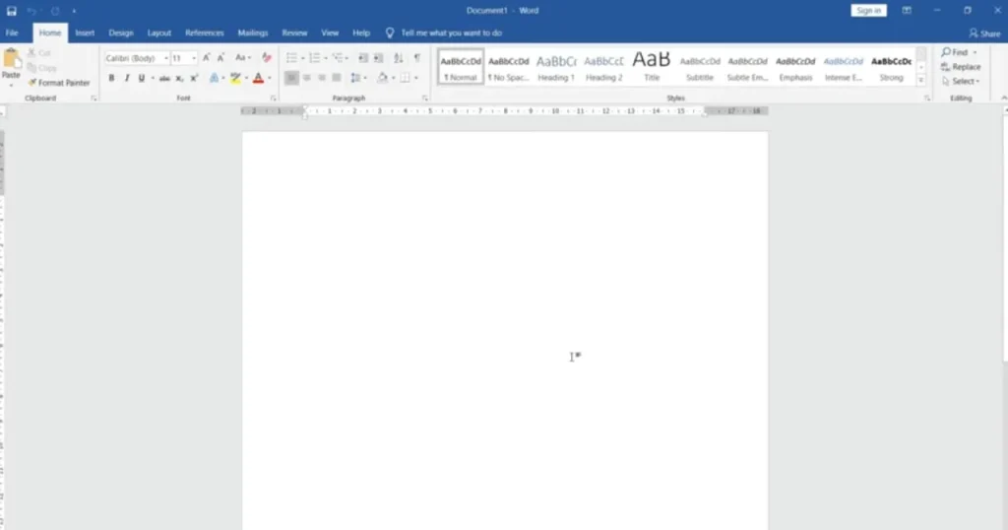1008x530 pixels.
Task: Center the text
Action: 307,78
